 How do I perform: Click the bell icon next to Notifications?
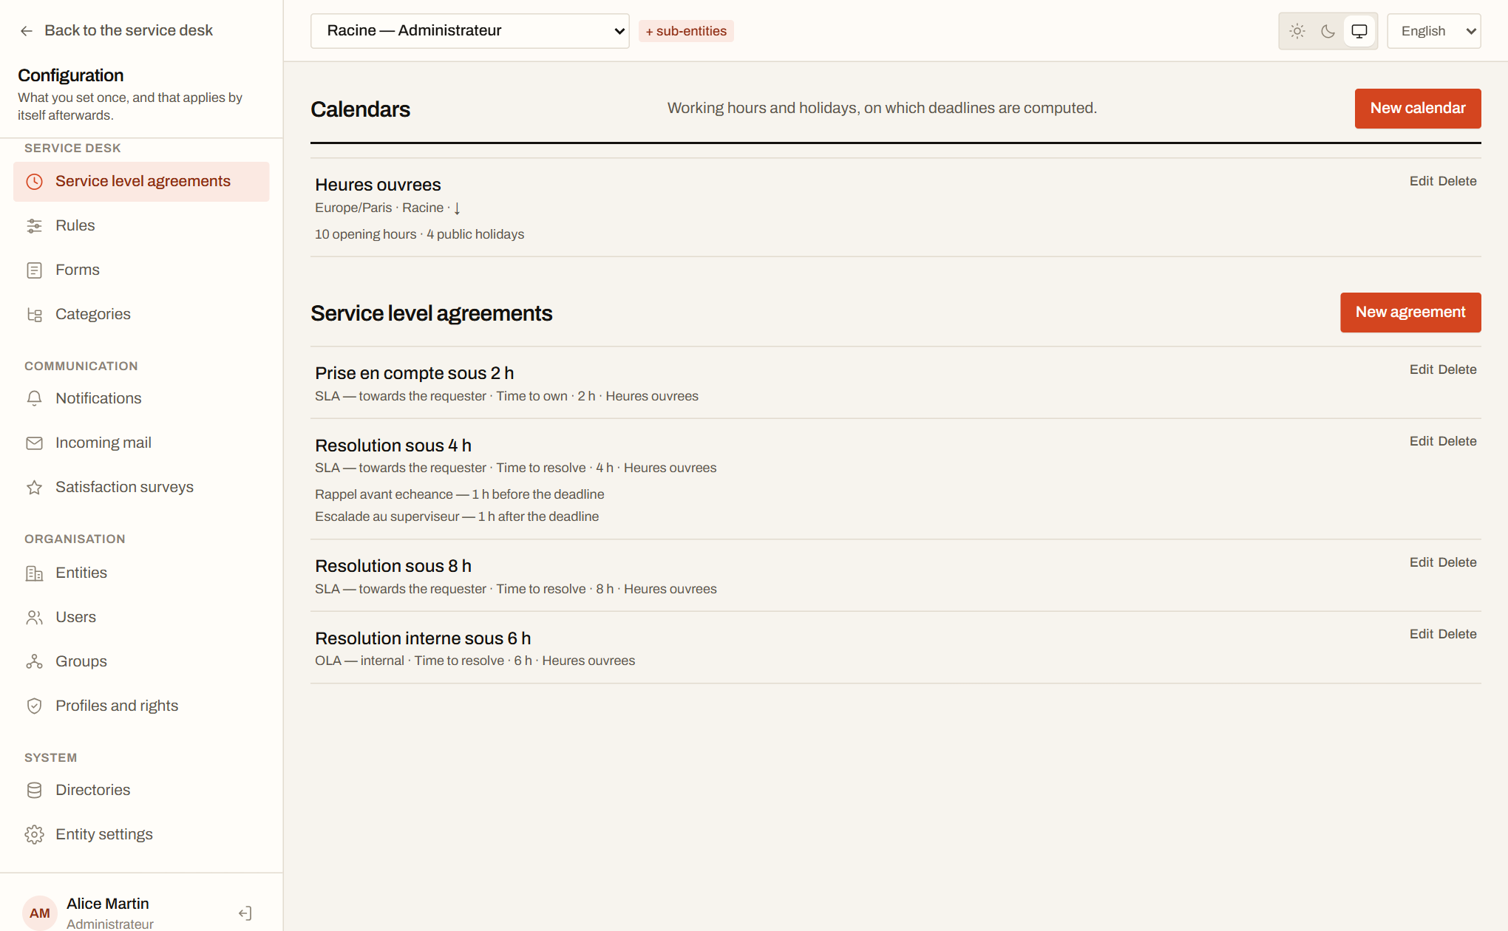pyautogui.click(x=35, y=399)
